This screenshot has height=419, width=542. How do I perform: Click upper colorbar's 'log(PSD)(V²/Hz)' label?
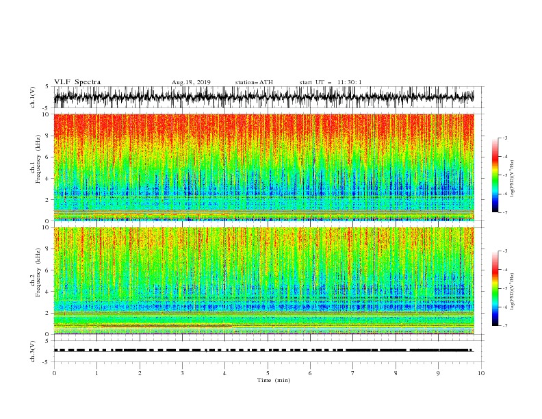512,179
